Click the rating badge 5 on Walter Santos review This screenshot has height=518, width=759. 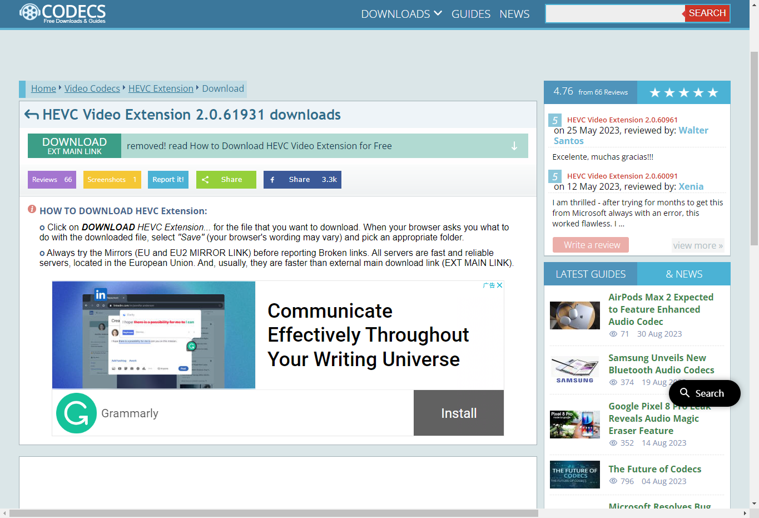[x=555, y=120]
